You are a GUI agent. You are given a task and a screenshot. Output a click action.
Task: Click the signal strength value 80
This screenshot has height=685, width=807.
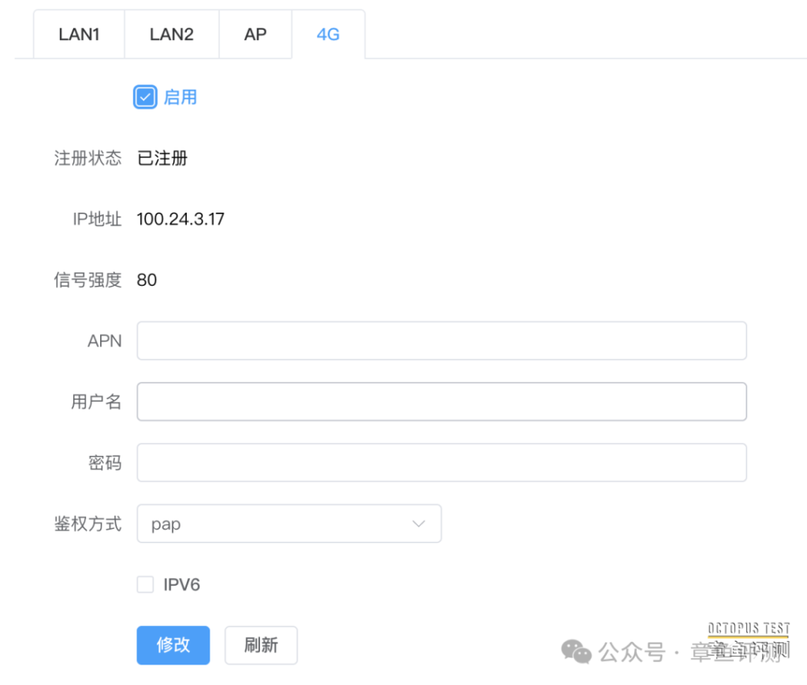point(147,280)
